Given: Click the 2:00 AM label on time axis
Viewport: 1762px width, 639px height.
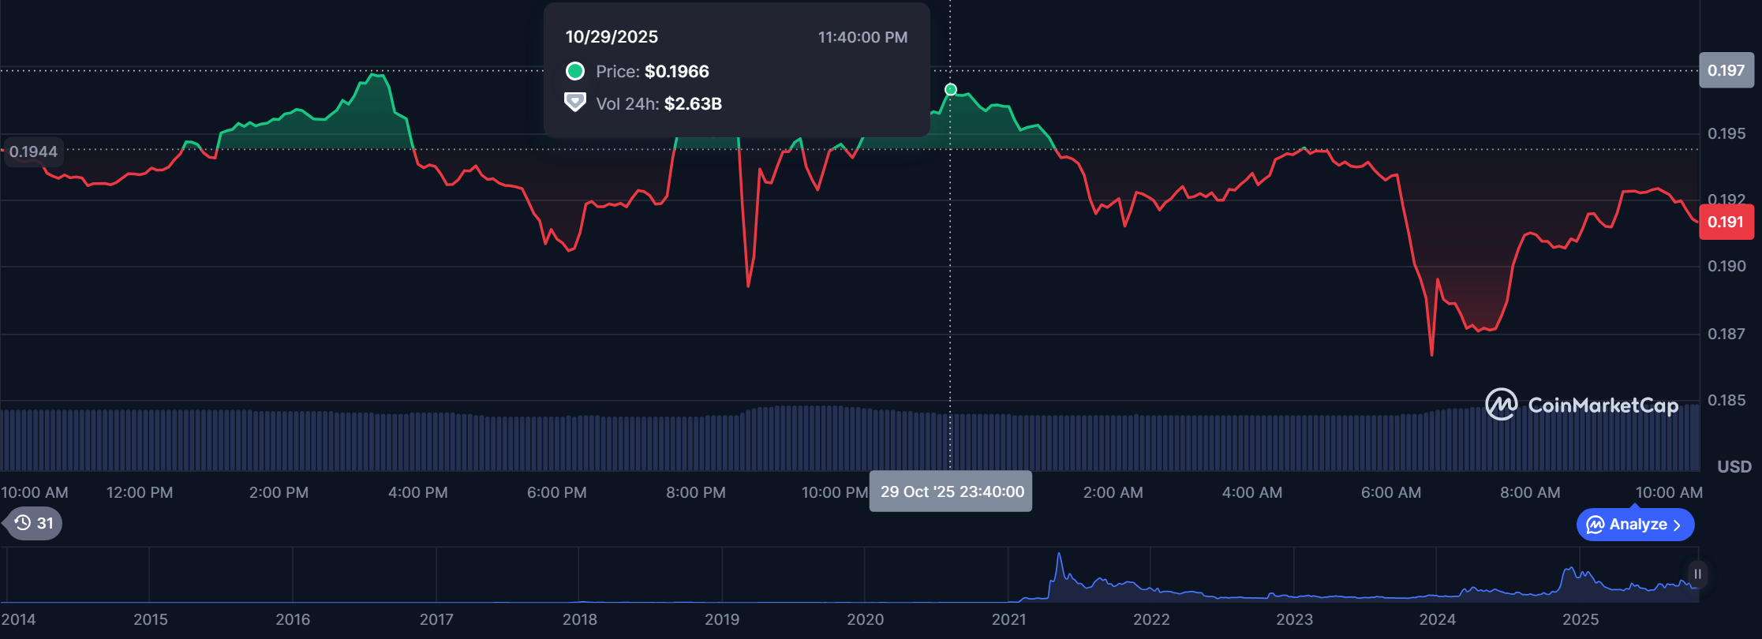Looking at the screenshot, I should coord(1113,492).
